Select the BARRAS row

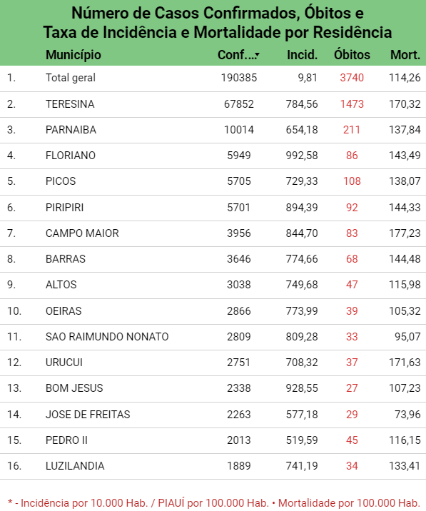[213, 259]
